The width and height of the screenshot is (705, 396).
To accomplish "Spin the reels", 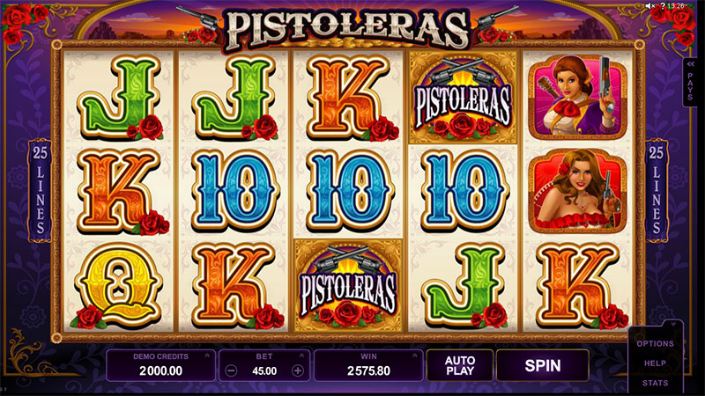I will click(x=543, y=365).
